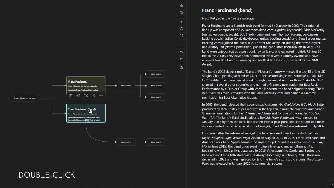Select the Franz Ferdinand (band) node
This screenshot has height=188, width=334.
[x=86, y=113]
